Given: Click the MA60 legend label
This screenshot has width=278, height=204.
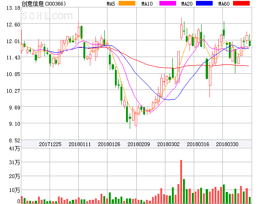Looking at the screenshot, I should (x=224, y=4).
